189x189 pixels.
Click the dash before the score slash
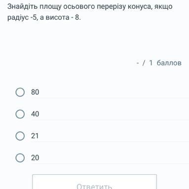click(138, 63)
